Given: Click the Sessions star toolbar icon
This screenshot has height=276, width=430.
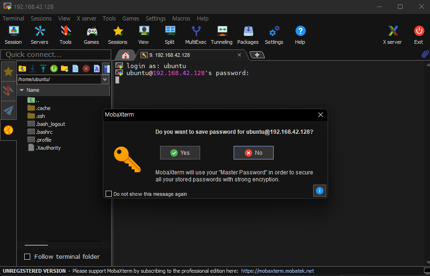Looking at the screenshot, I should [x=118, y=35].
